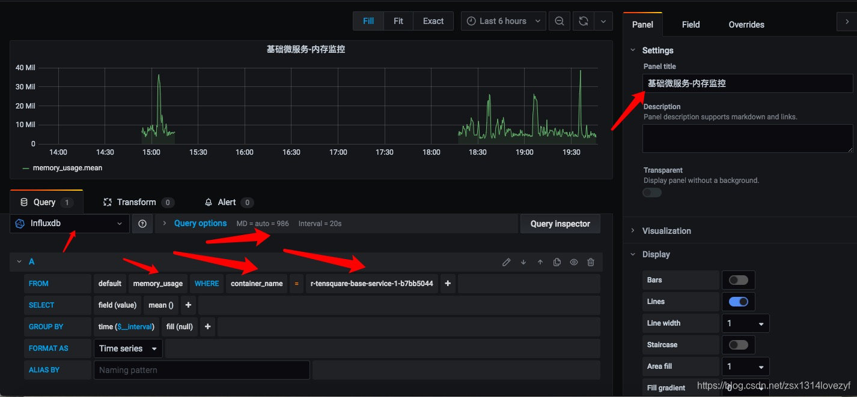This screenshot has height=397, width=857.
Task: Click the default retention policy segment
Action: [x=110, y=284]
